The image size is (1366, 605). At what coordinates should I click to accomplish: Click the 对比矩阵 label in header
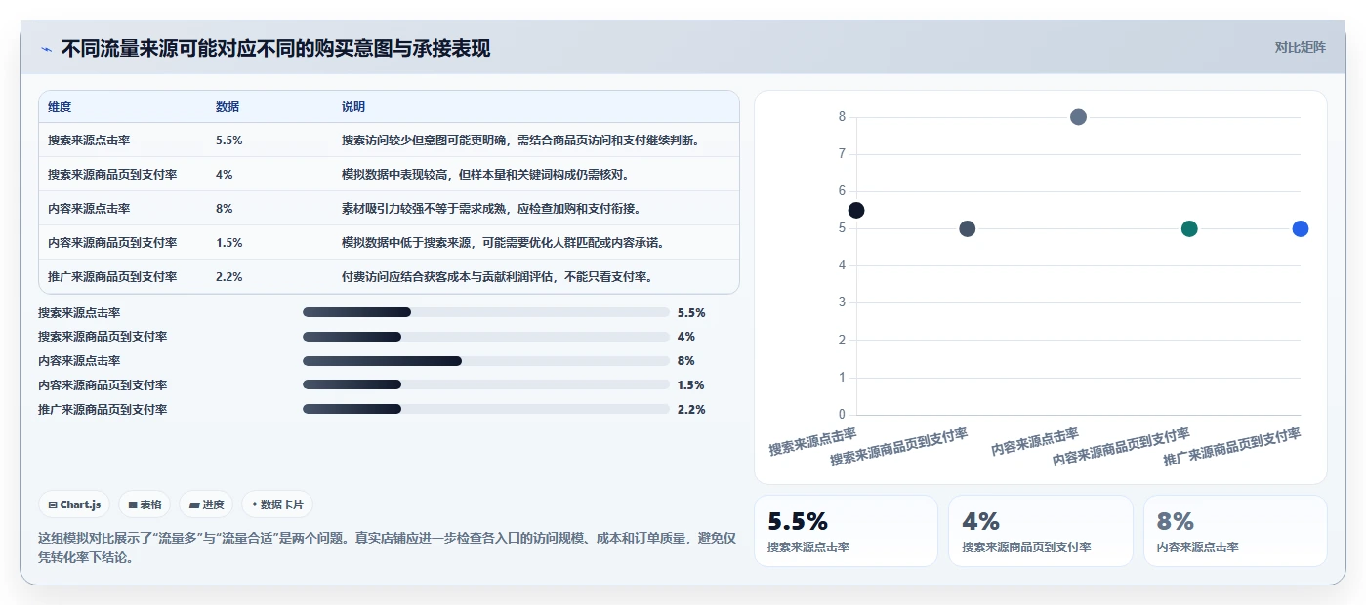point(1300,47)
